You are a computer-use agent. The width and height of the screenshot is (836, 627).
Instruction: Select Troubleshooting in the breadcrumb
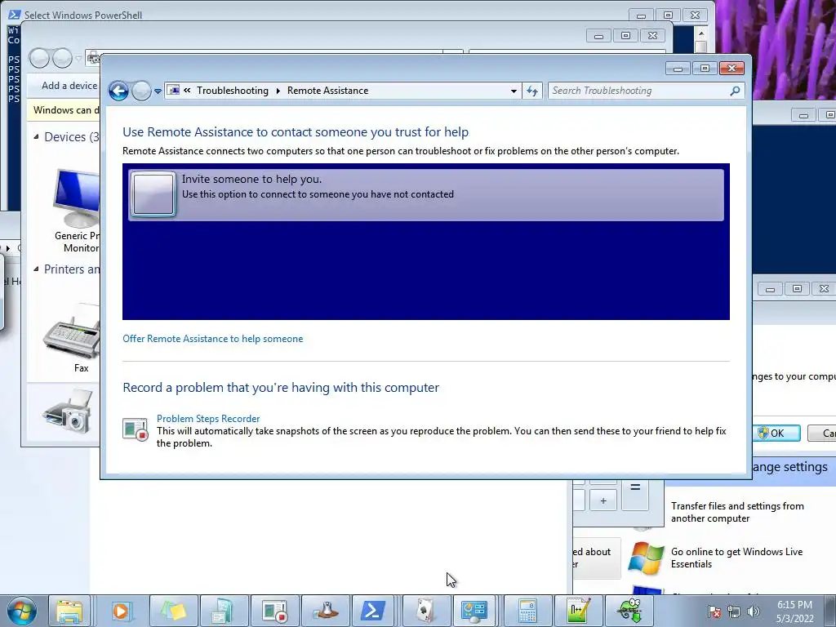click(x=233, y=91)
